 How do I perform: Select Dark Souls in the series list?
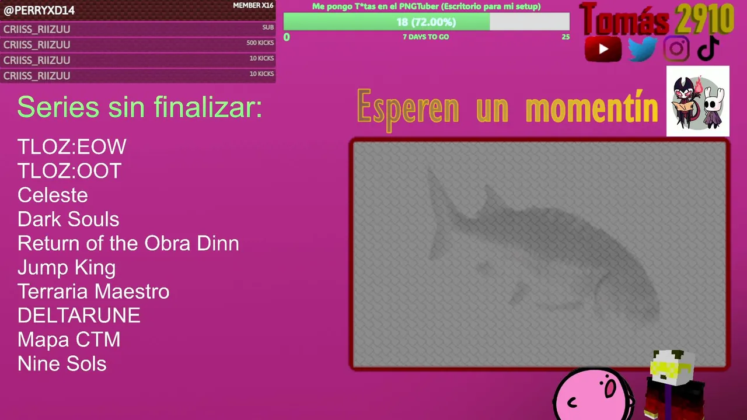pos(68,219)
